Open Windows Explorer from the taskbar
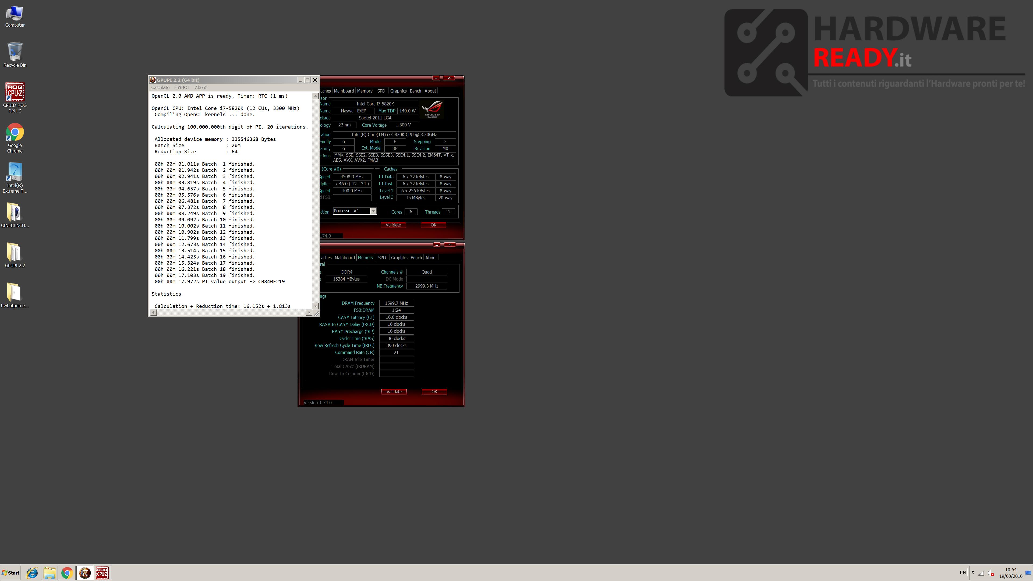This screenshot has height=581, width=1033. [49, 573]
